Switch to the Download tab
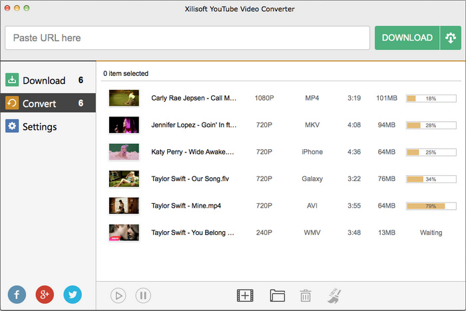 click(47, 81)
